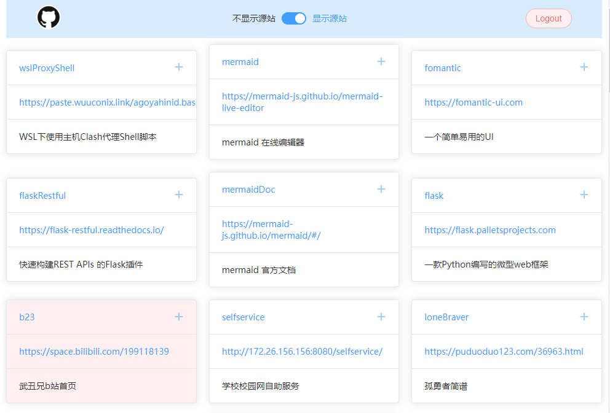The height and width of the screenshot is (413, 610).
Task: Visit the fomantic-ui.com URL
Action: pos(473,102)
